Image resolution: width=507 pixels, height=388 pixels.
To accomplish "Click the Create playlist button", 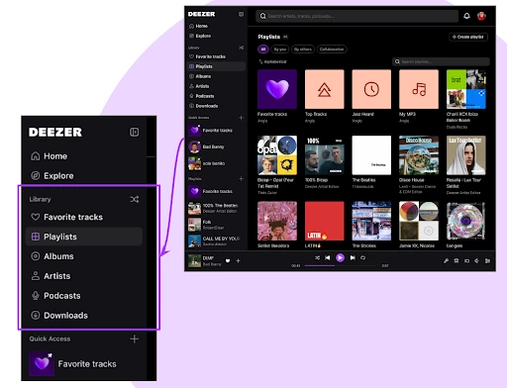I will [x=468, y=37].
